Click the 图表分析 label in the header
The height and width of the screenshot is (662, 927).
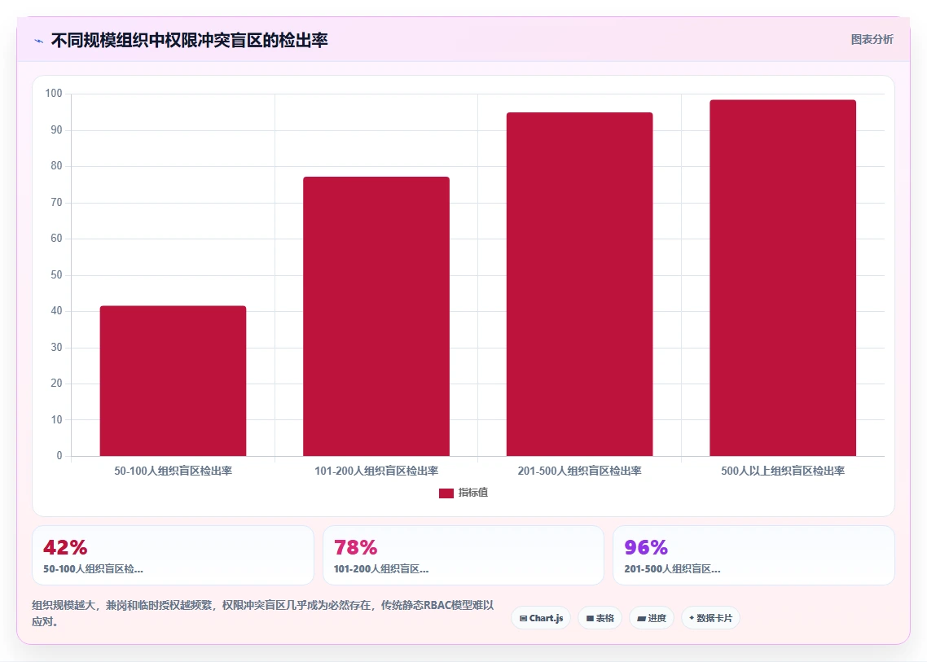872,40
